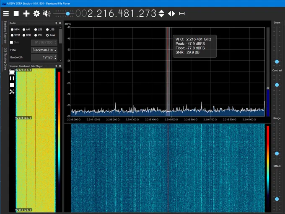Stop the baseband file playback
Viewport: 285px width, 214px height.
[x=12, y=85]
